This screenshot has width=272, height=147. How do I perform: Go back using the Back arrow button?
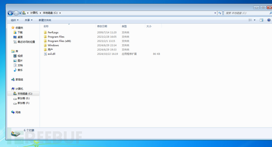coord(10,13)
